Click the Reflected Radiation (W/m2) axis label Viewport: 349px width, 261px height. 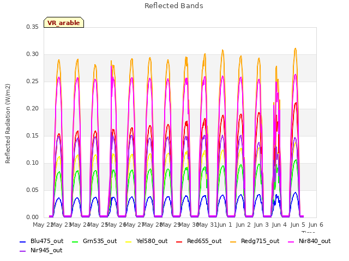coord(8,123)
